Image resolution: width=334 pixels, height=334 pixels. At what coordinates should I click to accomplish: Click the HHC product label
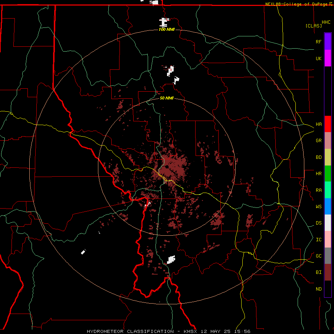(x=326, y=22)
